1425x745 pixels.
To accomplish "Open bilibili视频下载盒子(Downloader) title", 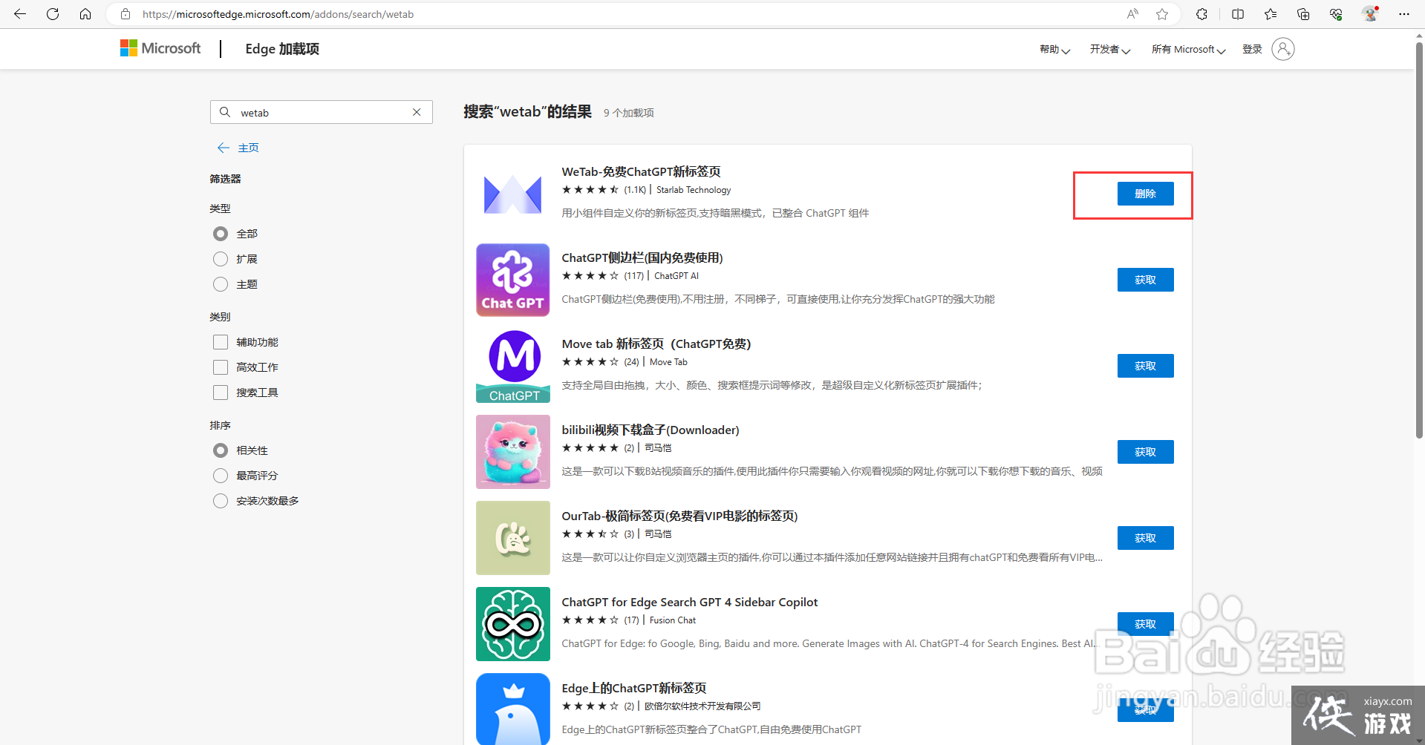I will coord(650,430).
